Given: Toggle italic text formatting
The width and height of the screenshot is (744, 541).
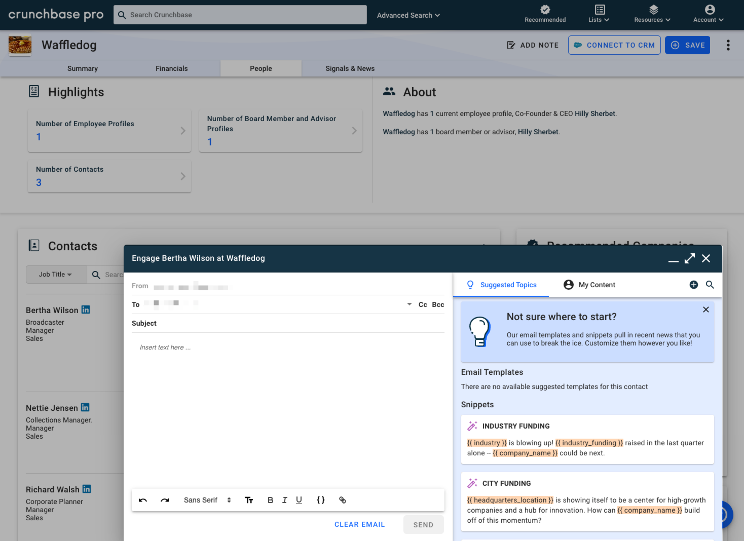Looking at the screenshot, I should click(x=285, y=500).
